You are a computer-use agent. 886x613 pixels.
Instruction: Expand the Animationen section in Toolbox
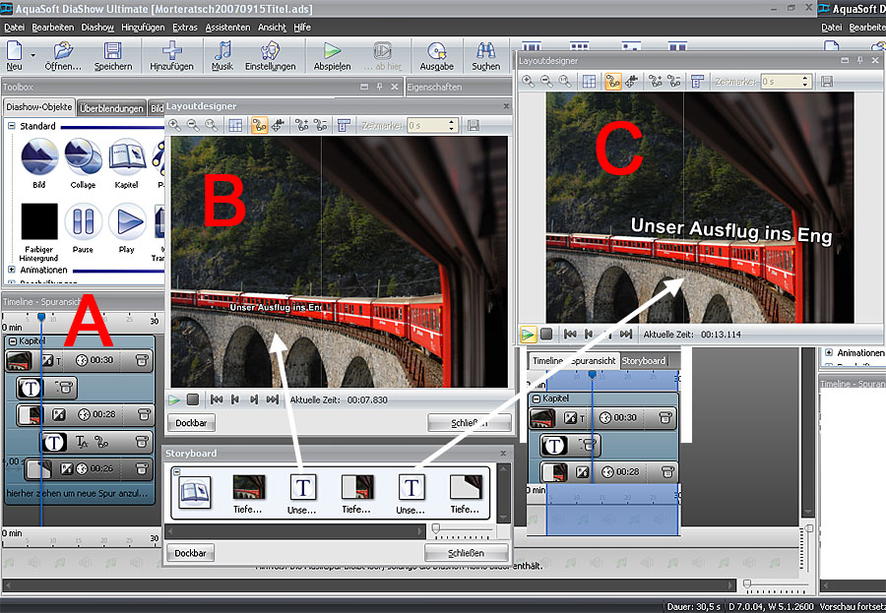[x=12, y=270]
